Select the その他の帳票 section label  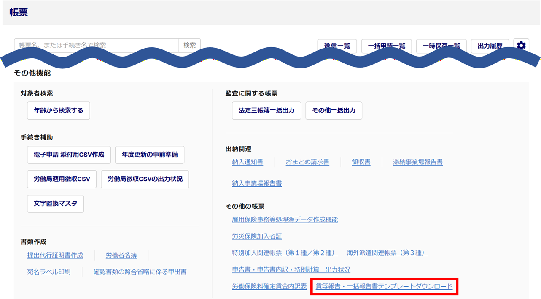(x=245, y=206)
